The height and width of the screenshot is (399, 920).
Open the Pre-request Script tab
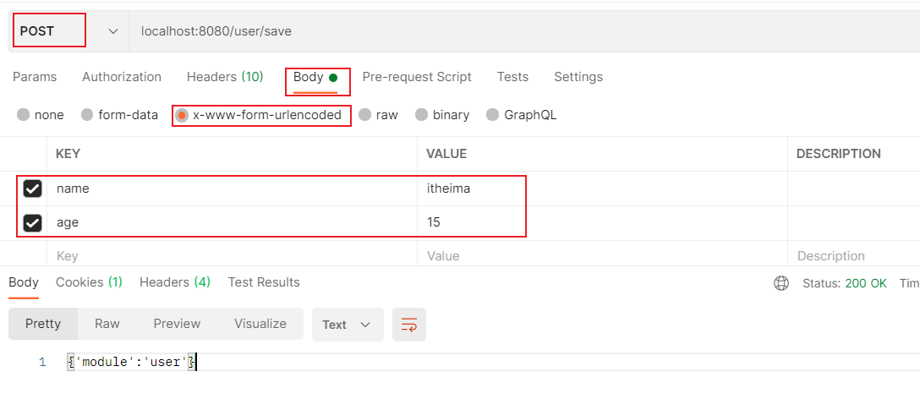pyautogui.click(x=417, y=77)
